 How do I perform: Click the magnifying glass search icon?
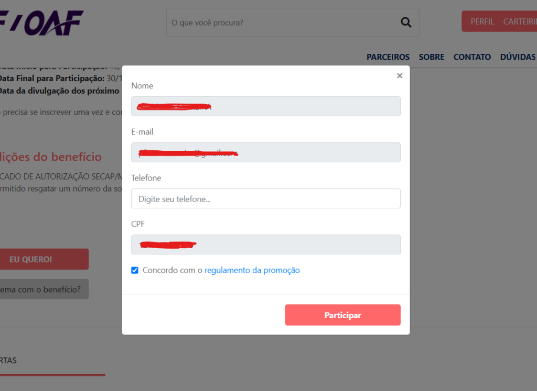point(405,22)
